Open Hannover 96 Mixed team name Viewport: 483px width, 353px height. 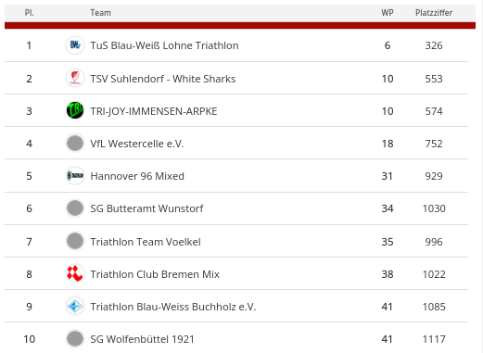137,176
